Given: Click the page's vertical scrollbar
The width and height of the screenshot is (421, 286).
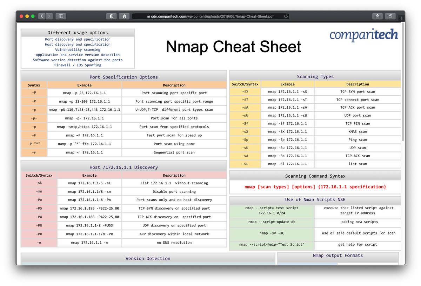Looking at the screenshot, I should click(x=403, y=82).
